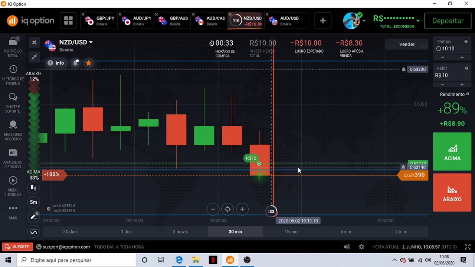Open Portfólio Total in sidebar
The image size is (475, 267).
click(x=13, y=47)
